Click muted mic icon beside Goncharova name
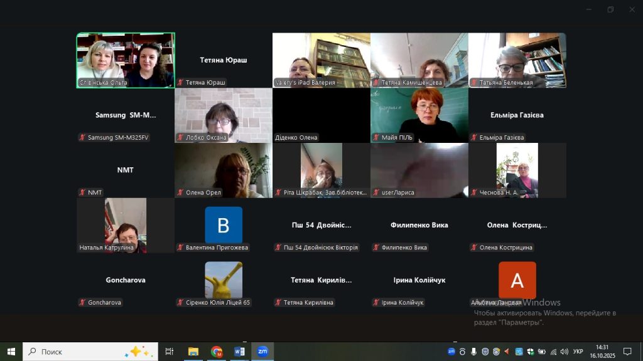The image size is (643, 361). tap(82, 303)
